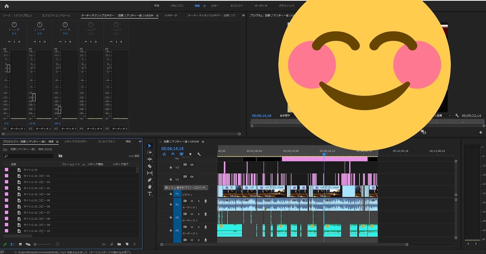Select the Track Select Forward tool
Image resolution: width=486 pixels, height=254 pixels.
point(150,152)
